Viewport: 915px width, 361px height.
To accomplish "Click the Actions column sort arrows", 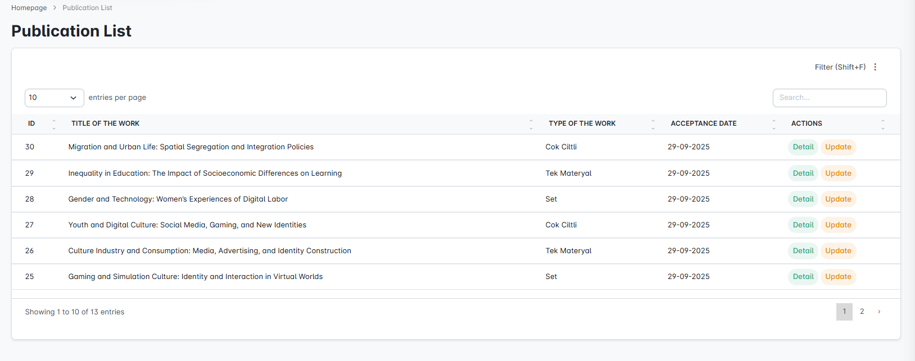I will tap(882, 124).
